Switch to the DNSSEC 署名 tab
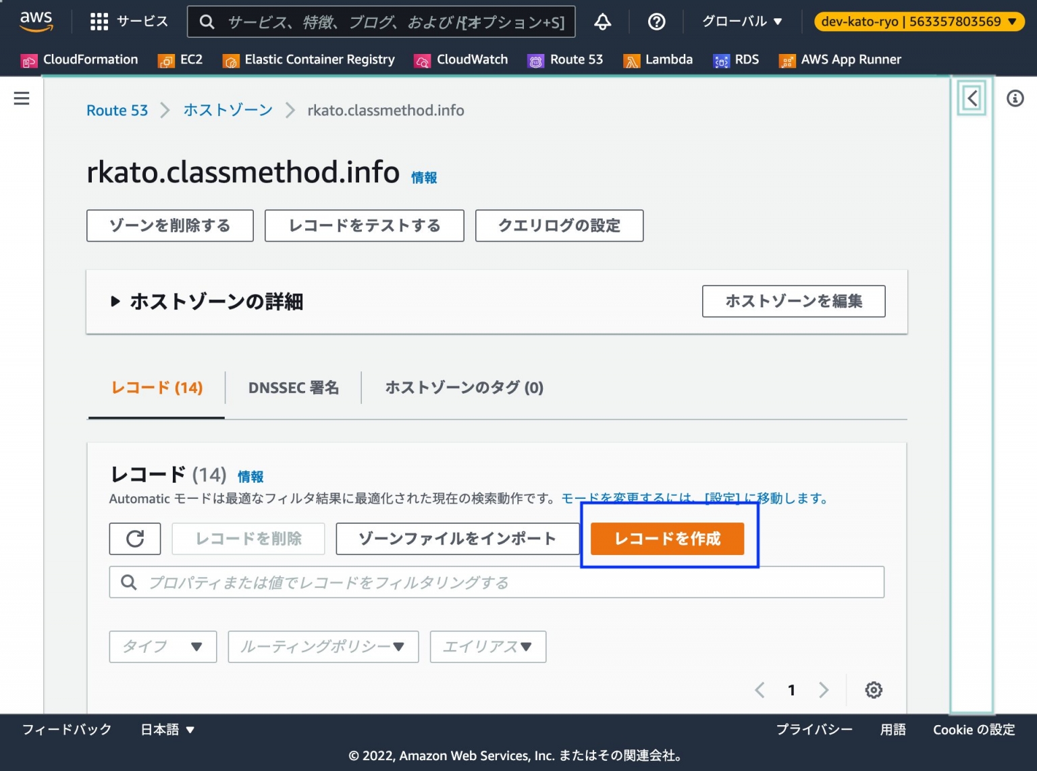This screenshot has width=1037, height=771. point(293,388)
